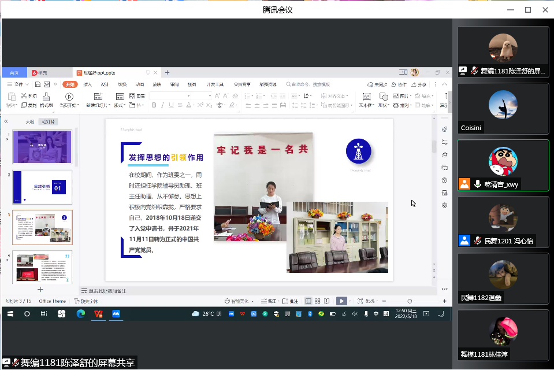Click the Bold formatting icon
This screenshot has width=554, height=370.
(154, 105)
